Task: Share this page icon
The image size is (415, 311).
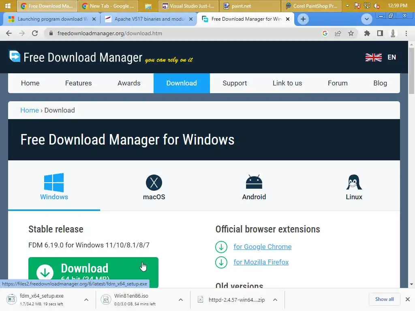Action: 338,33
